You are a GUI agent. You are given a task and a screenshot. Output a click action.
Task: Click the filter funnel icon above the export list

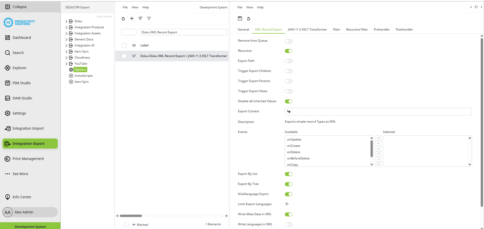click(149, 18)
